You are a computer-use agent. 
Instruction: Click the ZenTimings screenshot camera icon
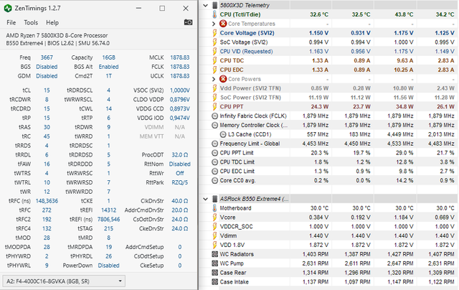[188, 22]
